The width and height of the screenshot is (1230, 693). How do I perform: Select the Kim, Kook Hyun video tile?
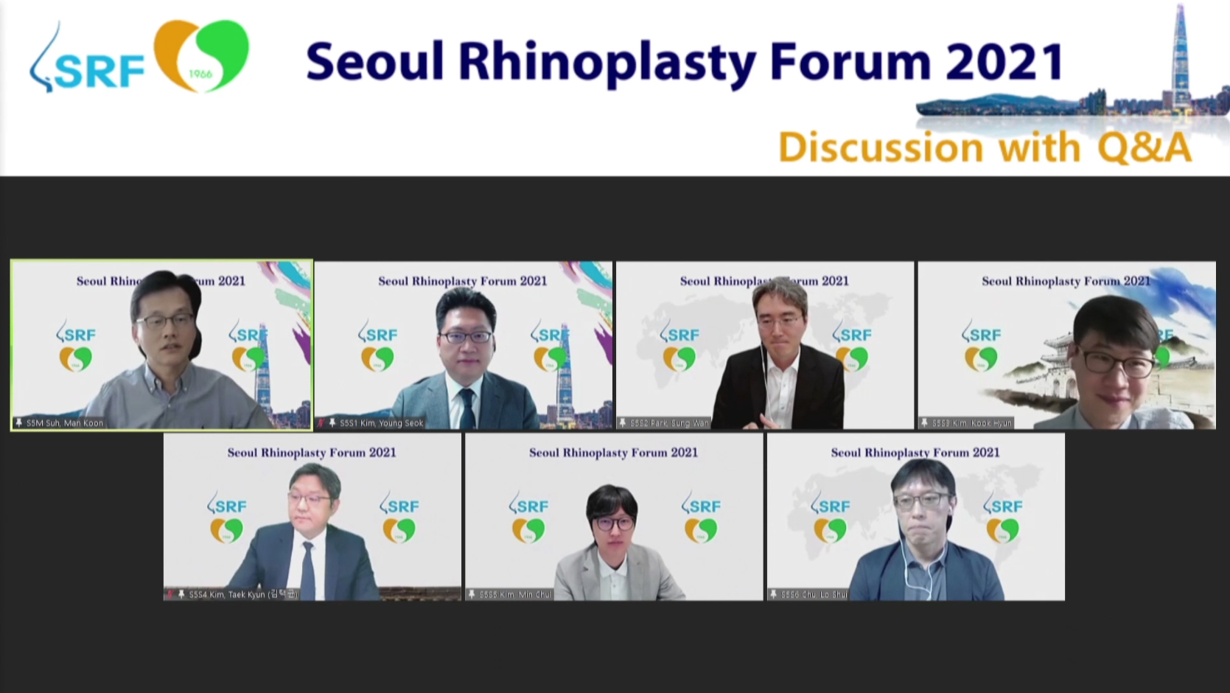tap(1066, 344)
